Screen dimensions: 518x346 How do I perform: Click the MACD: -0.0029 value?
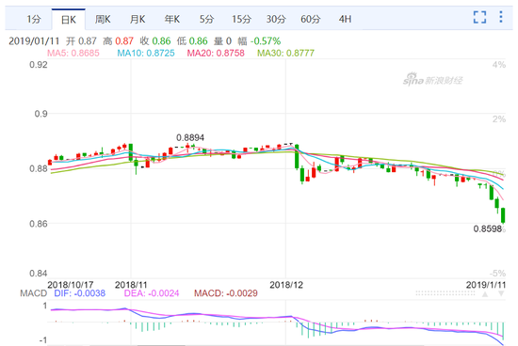tap(226, 293)
